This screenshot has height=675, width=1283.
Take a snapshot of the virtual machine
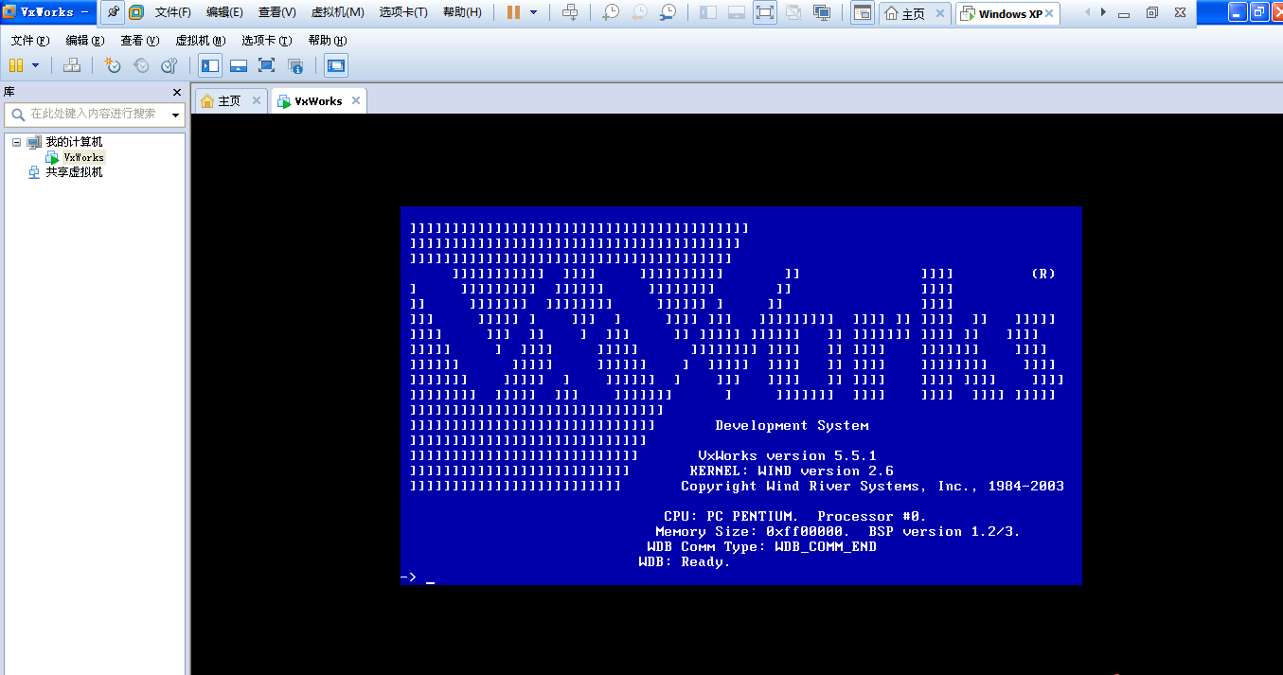pos(113,64)
